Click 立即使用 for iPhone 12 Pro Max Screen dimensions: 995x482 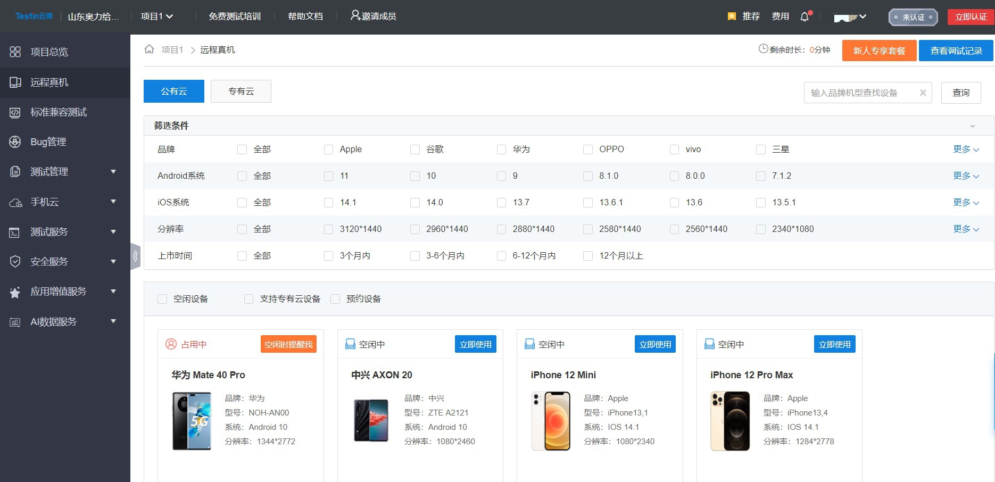click(x=835, y=344)
